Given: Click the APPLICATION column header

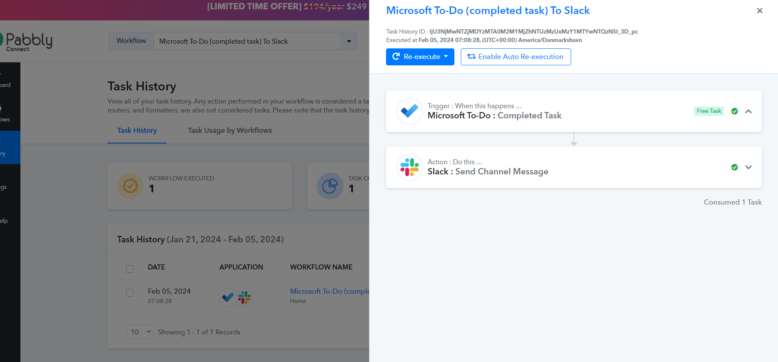Looking at the screenshot, I should click(241, 267).
